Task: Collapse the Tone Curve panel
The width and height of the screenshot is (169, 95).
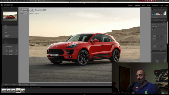Action: (166, 51)
